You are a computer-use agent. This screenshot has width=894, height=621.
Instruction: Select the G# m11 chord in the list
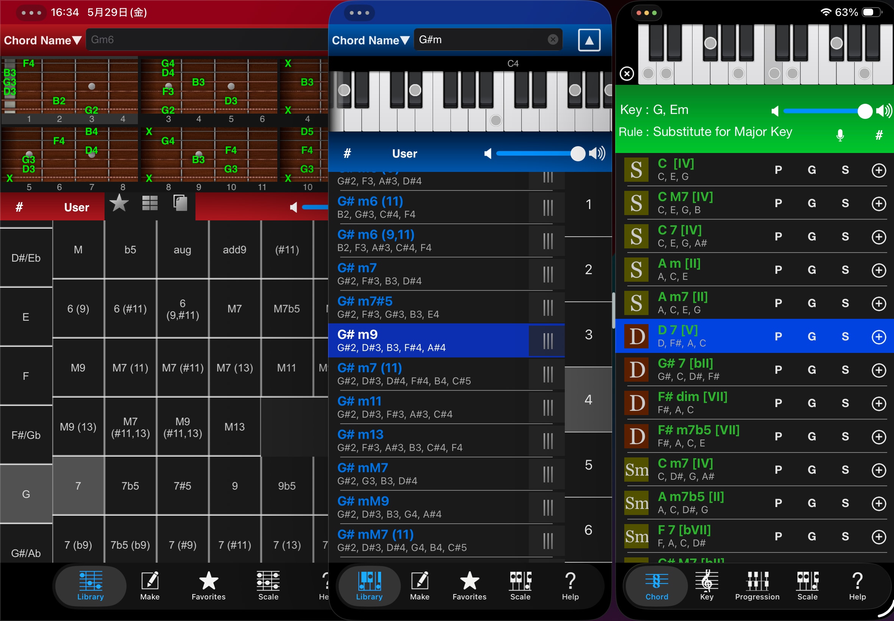tap(433, 407)
